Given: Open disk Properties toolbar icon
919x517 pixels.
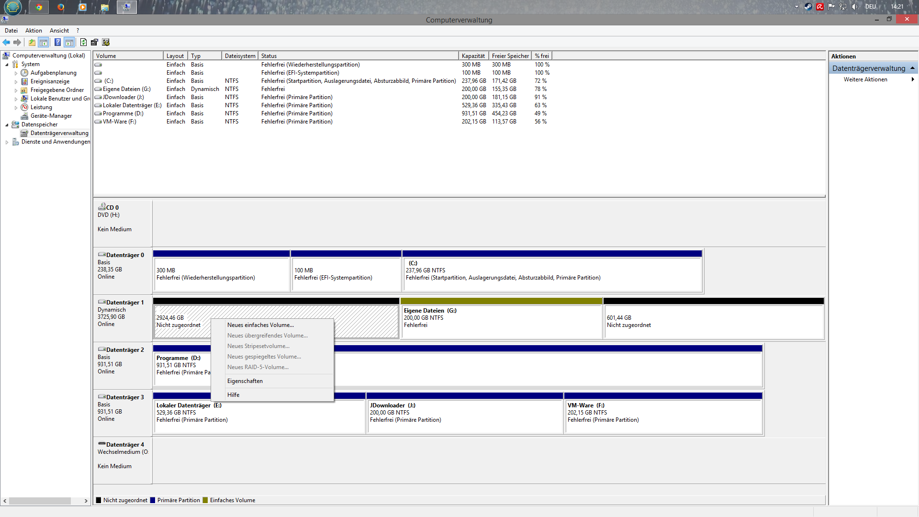Looking at the screenshot, I should coord(94,42).
